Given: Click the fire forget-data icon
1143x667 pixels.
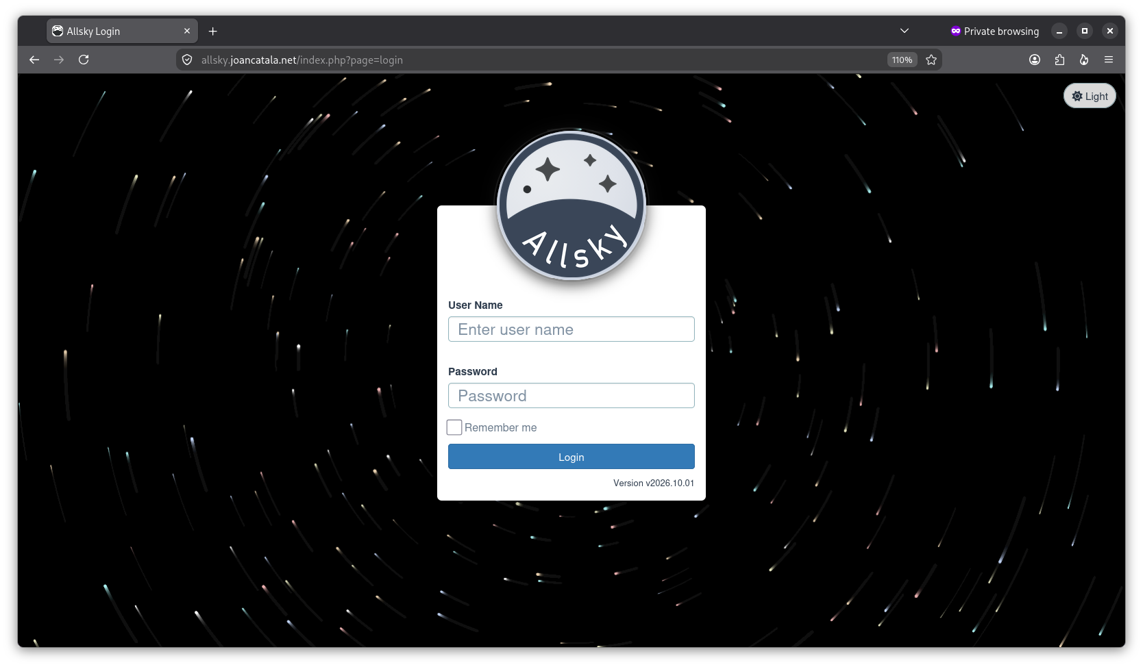Looking at the screenshot, I should coord(1084,60).
